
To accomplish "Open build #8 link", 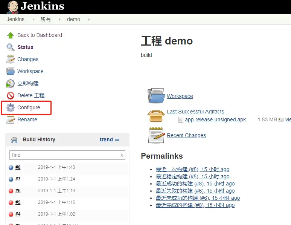I will pyautogui.click(x=18, y=167).
